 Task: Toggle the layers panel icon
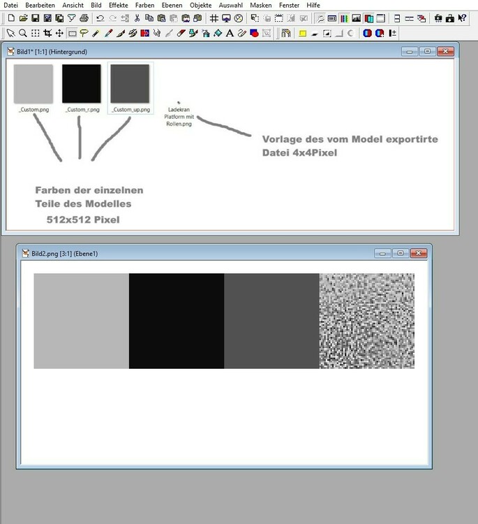368,18
